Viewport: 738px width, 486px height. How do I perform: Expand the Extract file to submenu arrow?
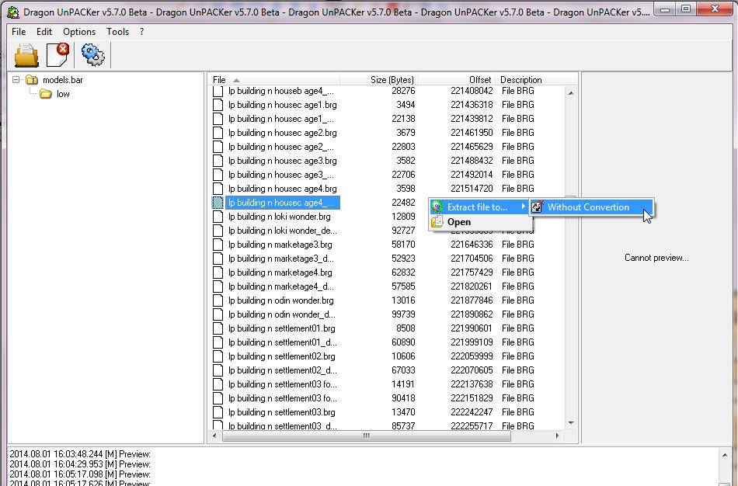523,206
